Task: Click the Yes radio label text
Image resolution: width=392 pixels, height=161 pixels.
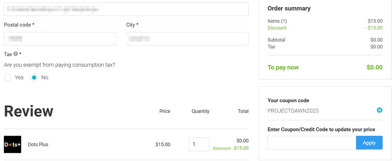Action: 19,77
